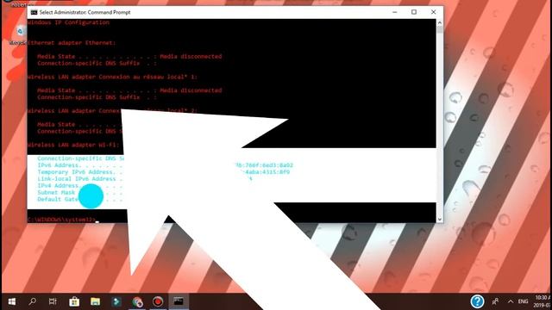Viewport: 552px width, 310px height.
Task: Click the Command Prompt scrollbar thumb
Action: pos(439,29)
